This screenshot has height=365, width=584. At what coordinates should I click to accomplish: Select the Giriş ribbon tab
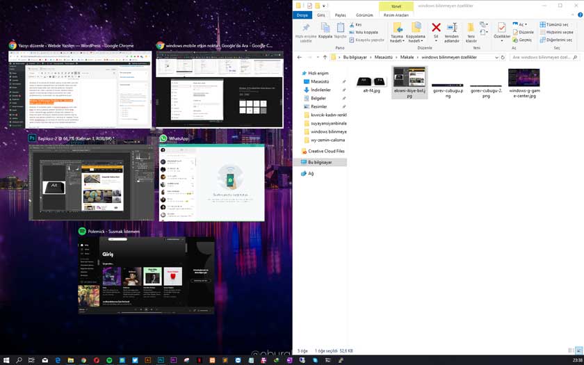[x=321, y=15]
